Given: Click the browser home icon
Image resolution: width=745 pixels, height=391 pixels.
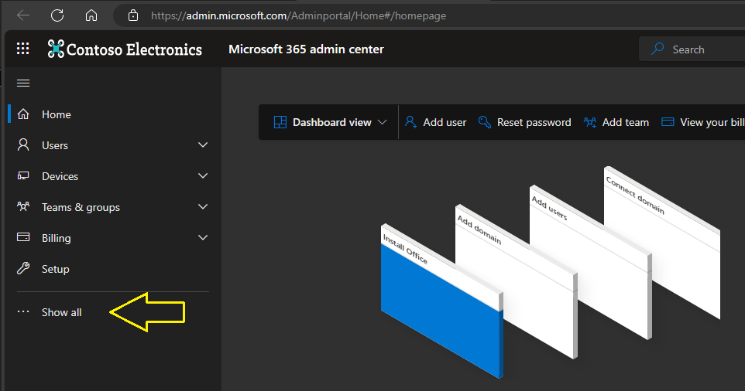Looking at the screenshot, I should (91, 15).
